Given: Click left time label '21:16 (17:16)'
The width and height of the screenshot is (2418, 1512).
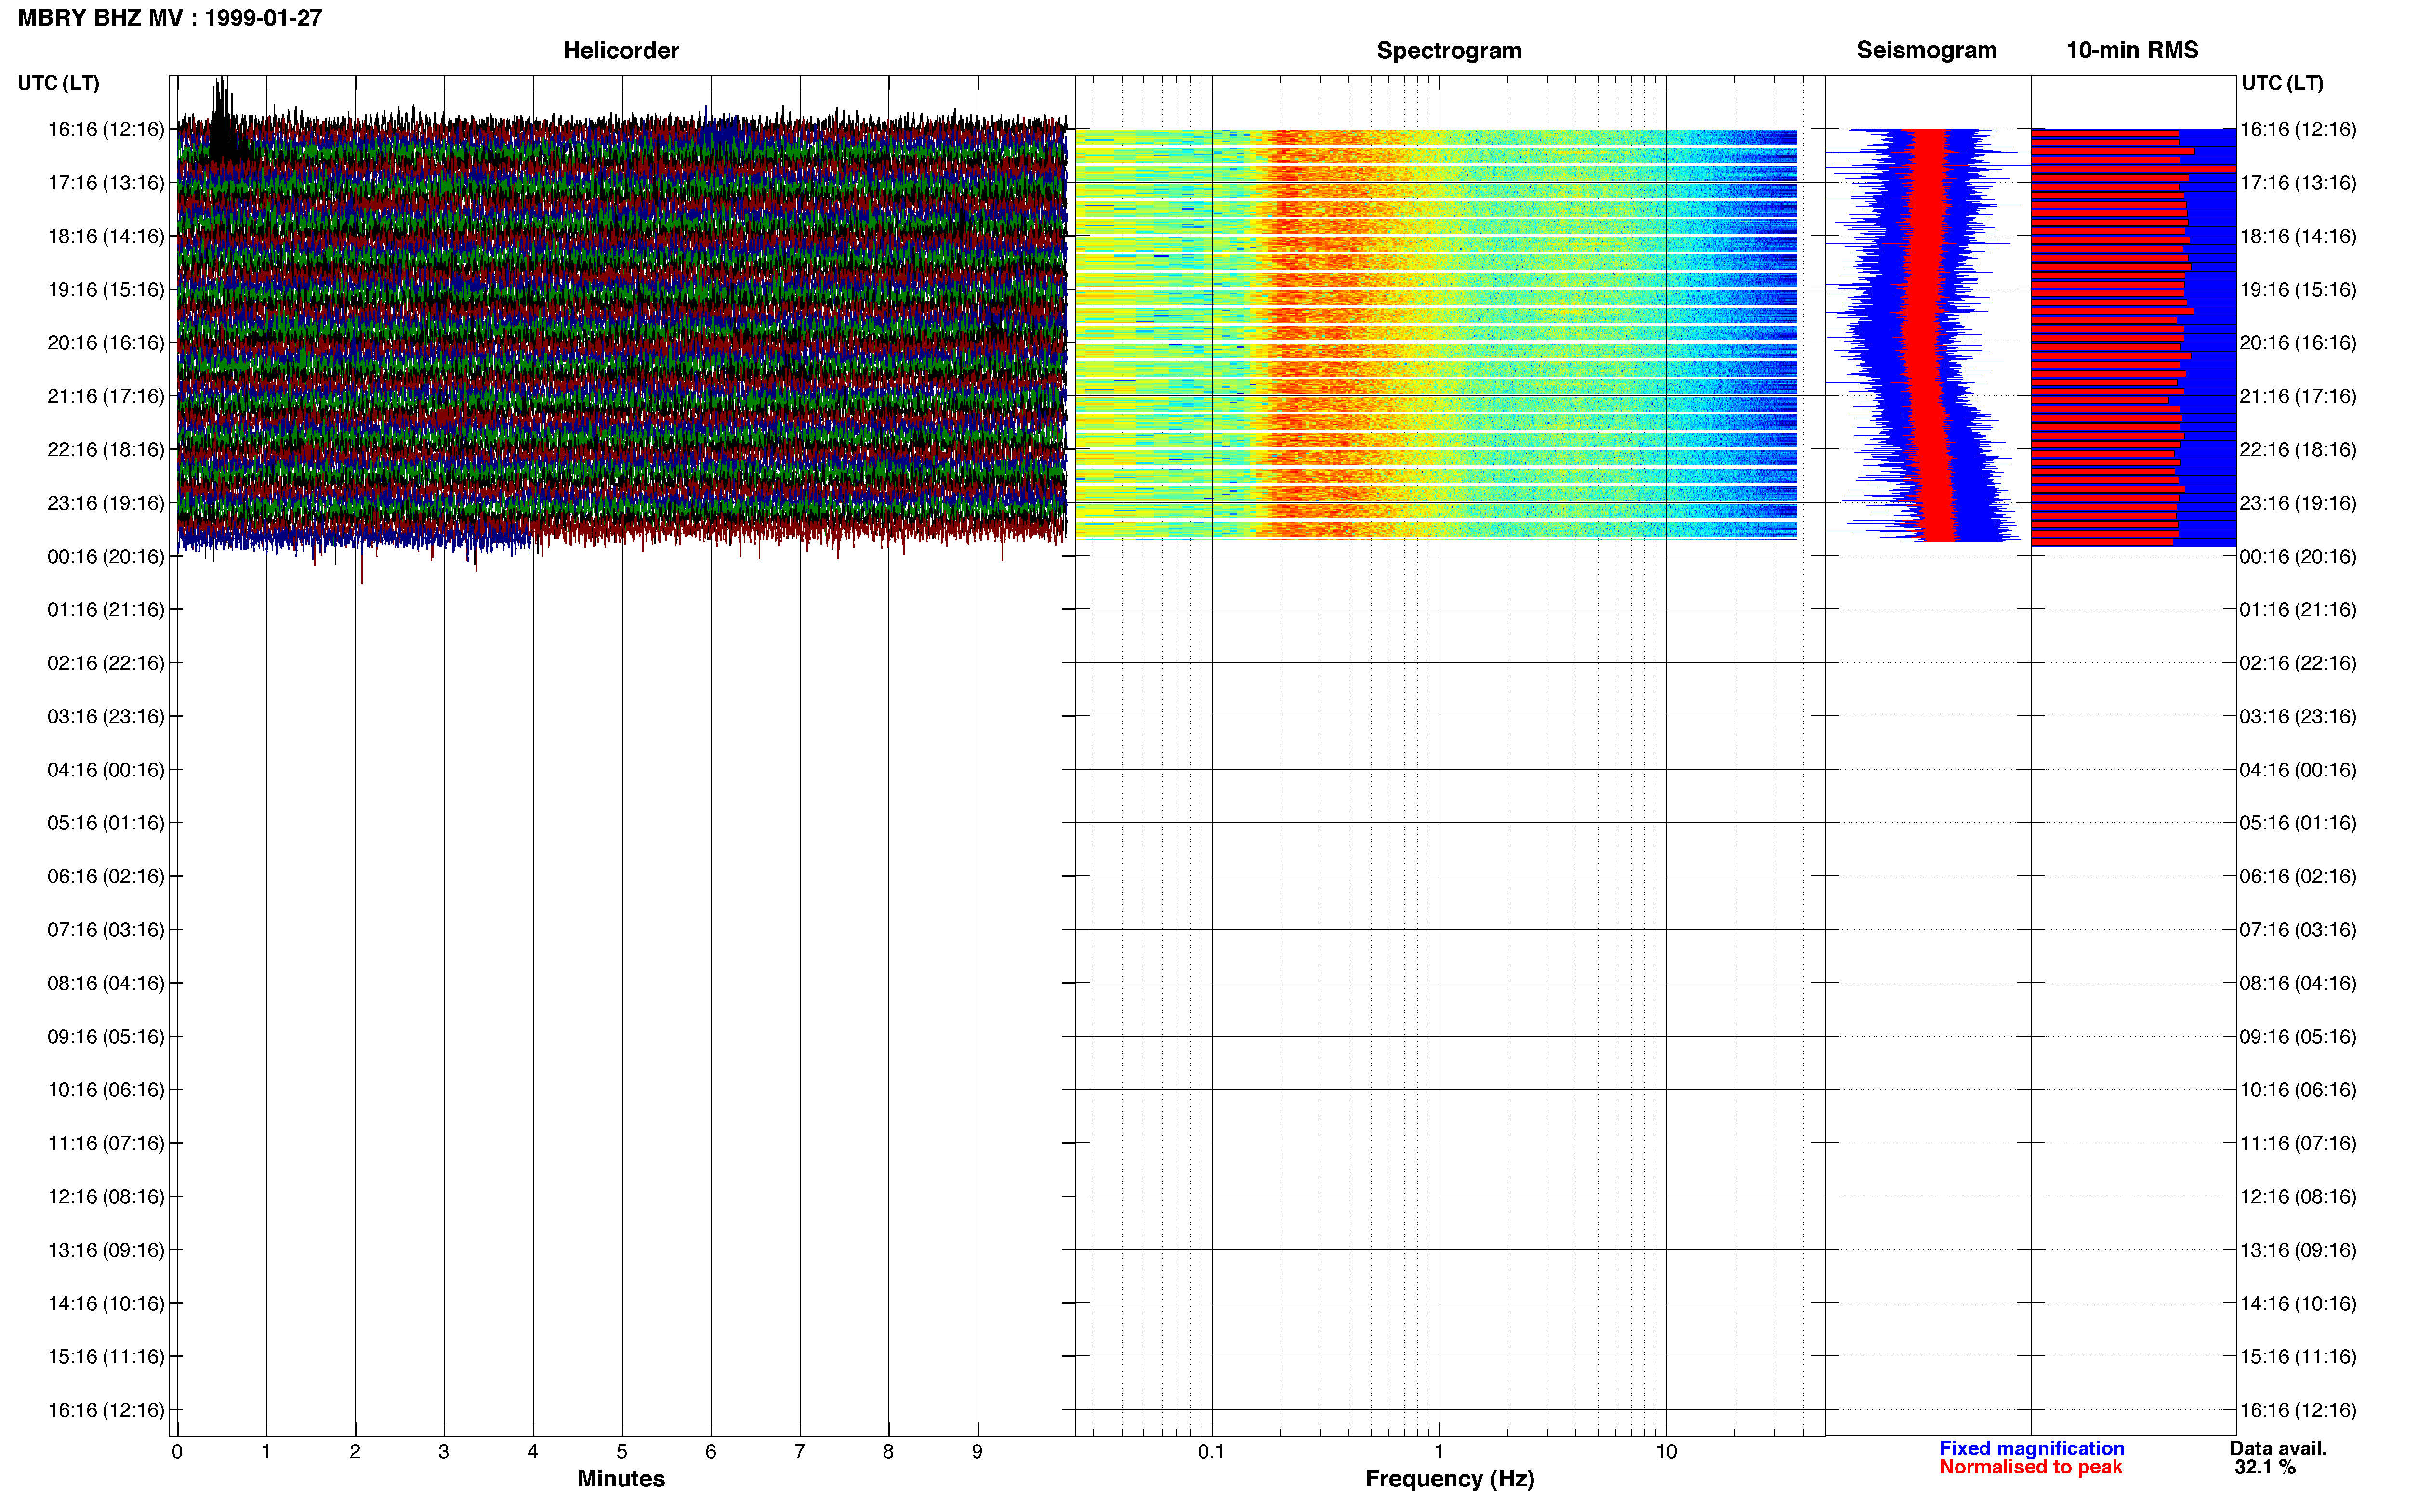Looking at the screenshot, I should pos(106,396).
